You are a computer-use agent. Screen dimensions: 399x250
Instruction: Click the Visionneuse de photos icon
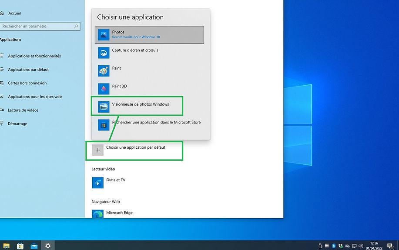coord(104,107)
